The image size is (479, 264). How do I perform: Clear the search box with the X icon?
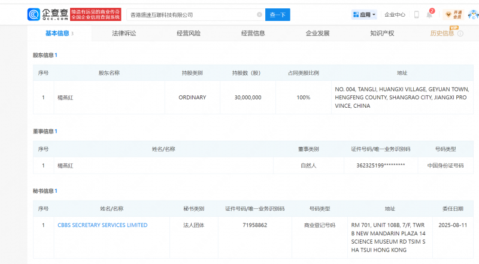coord(259,14)
